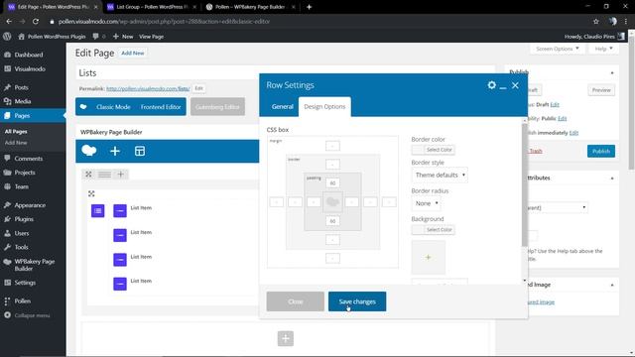Click New in admin bar
Image resolution: width=635 pixels, height=357 pixels.
123,37
